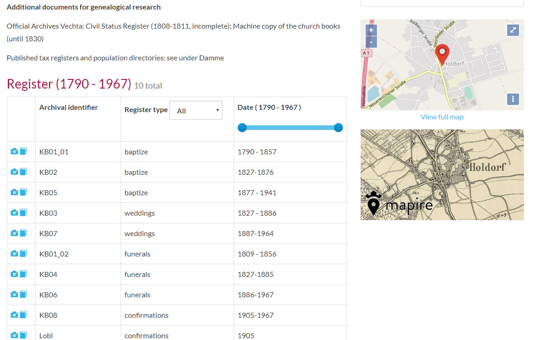Image resolution: width=543 pixels, height=340 pixels.
Task: Click the weddings type for KB03
Action: [140, 213]
